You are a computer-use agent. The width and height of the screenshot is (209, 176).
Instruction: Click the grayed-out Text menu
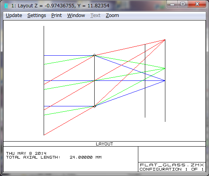pos(95,15)
